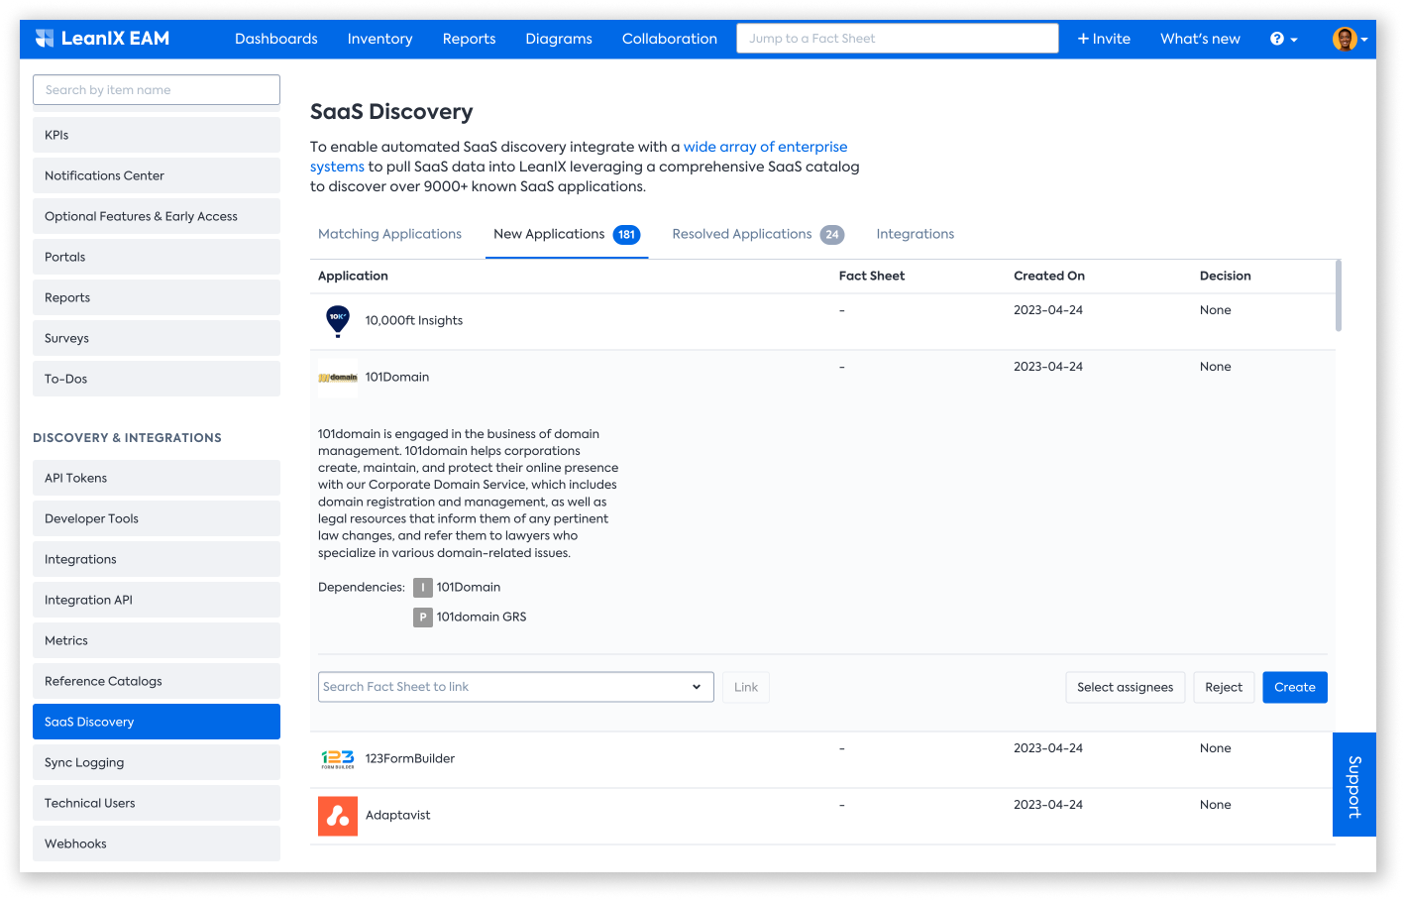Click the 10,000ft Insights app logo
1404x900 pixels.
point(338,321)
